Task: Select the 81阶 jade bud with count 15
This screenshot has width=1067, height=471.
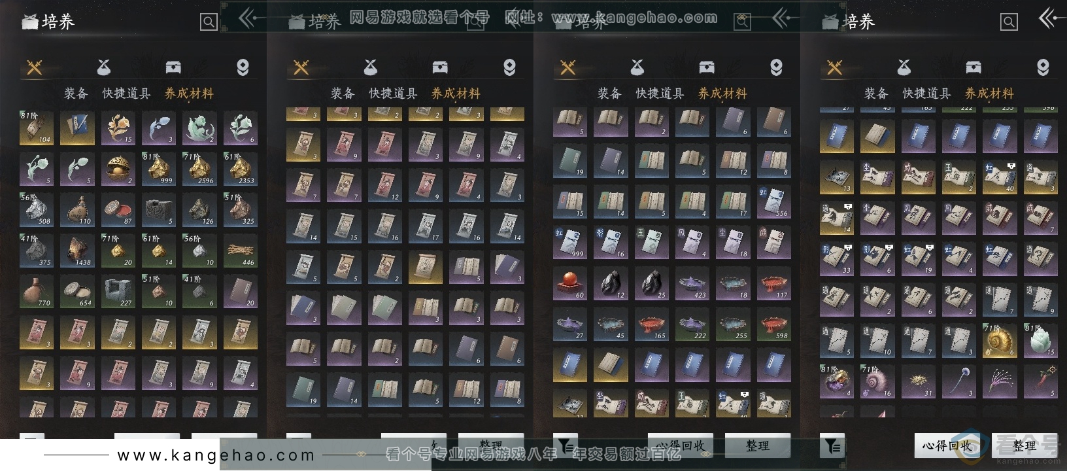Action: point(1040,340)
